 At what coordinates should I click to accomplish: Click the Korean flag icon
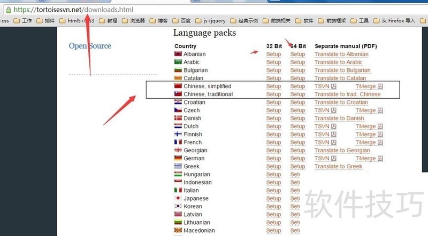click(x=178, y=206)
